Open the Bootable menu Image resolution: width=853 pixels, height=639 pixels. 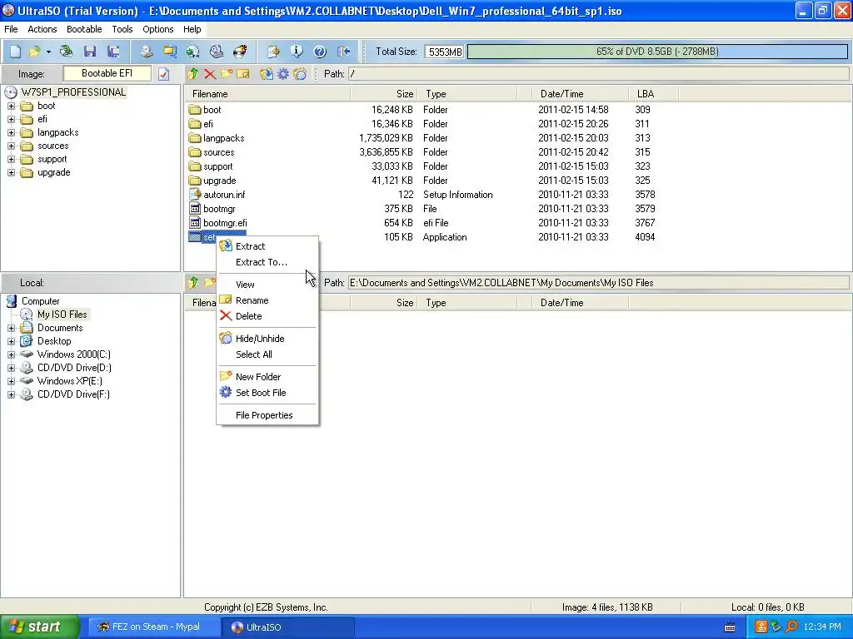pyautogui.click(x=84, y=29)
